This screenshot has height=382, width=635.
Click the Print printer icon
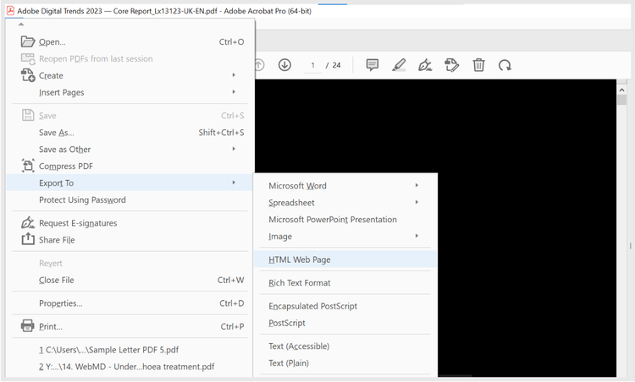pos(28,326)
